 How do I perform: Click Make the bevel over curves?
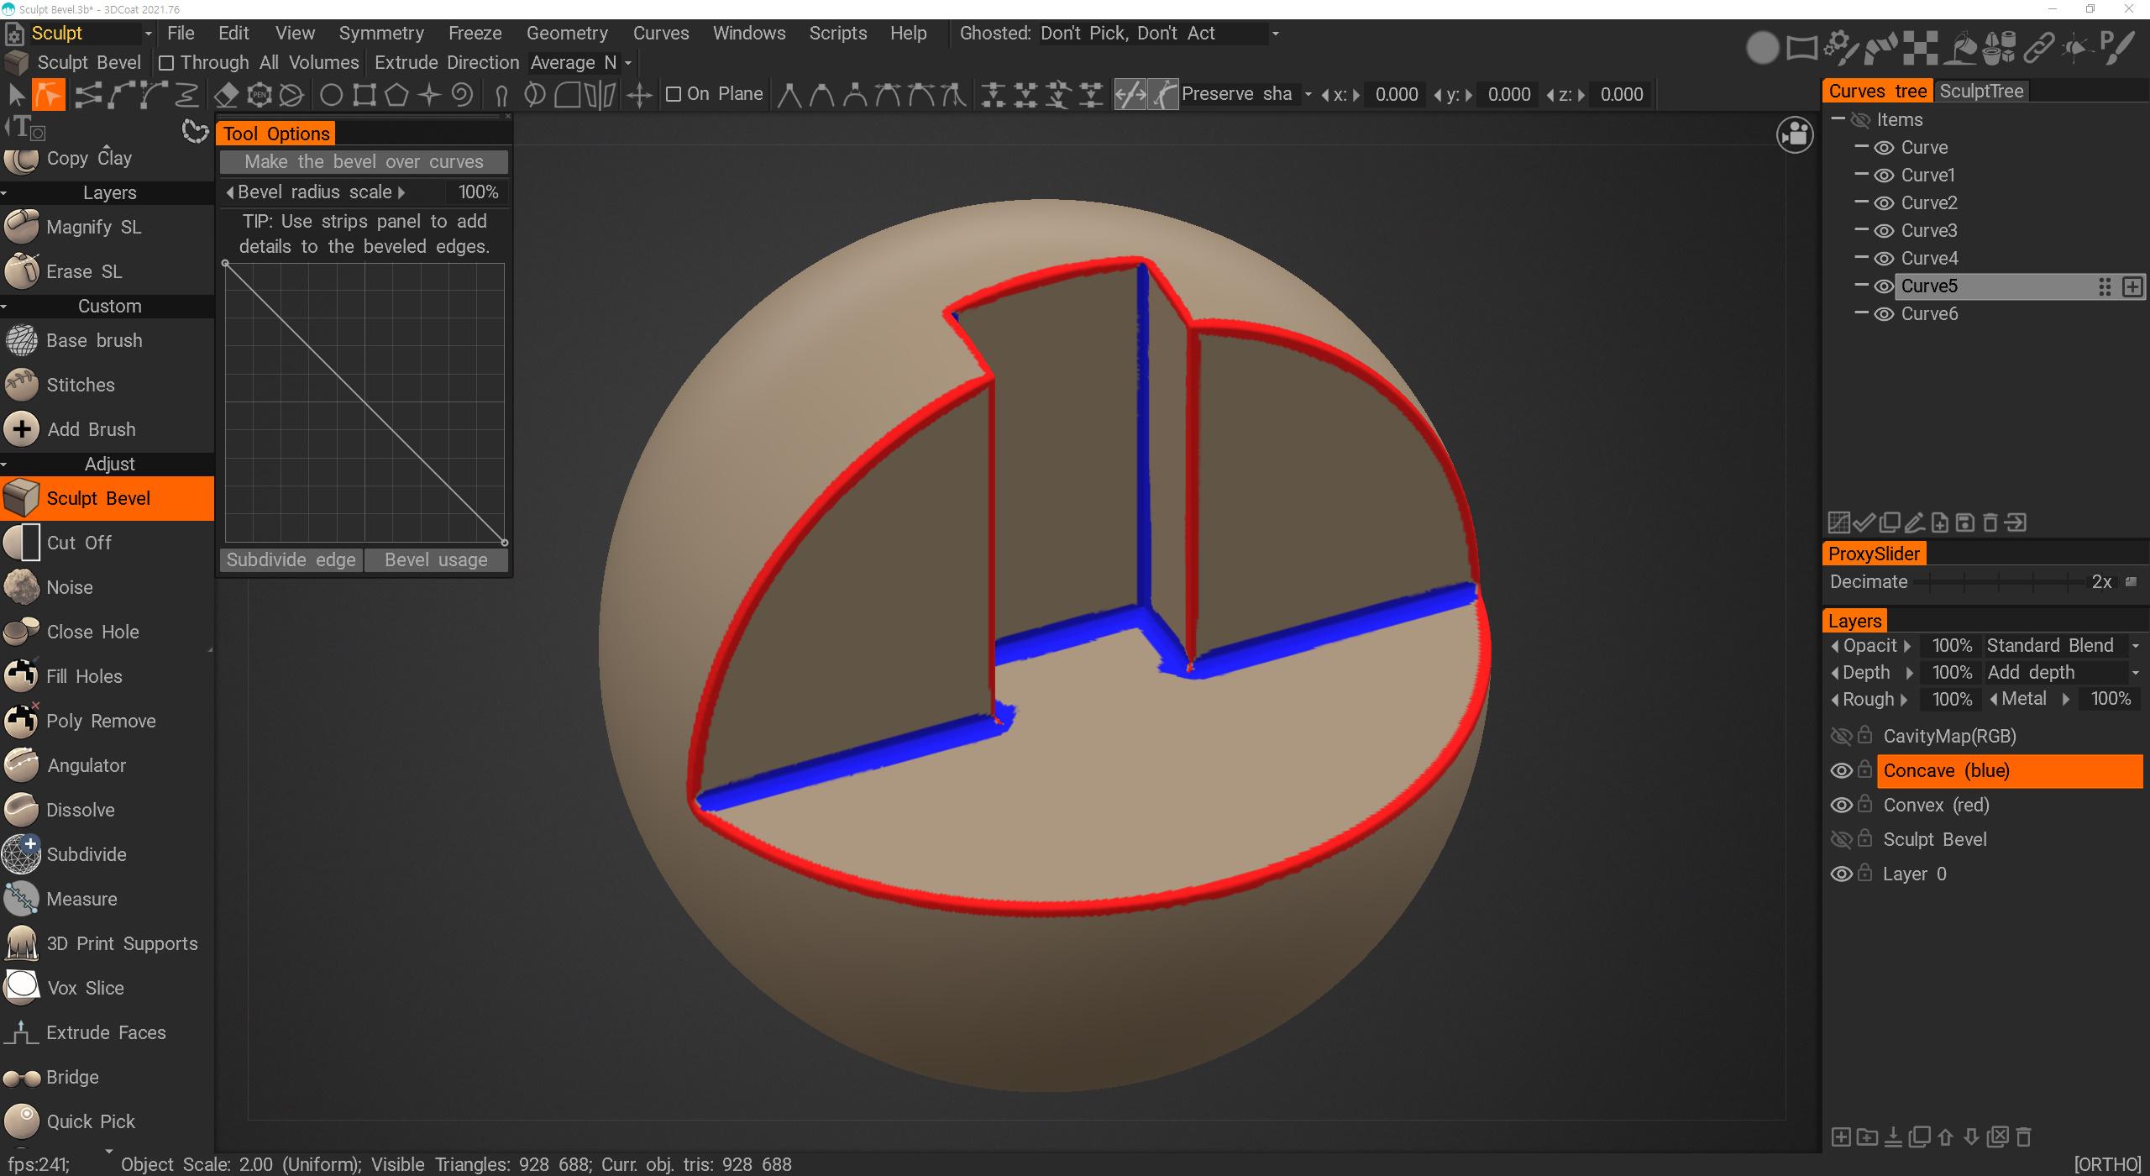364,161
